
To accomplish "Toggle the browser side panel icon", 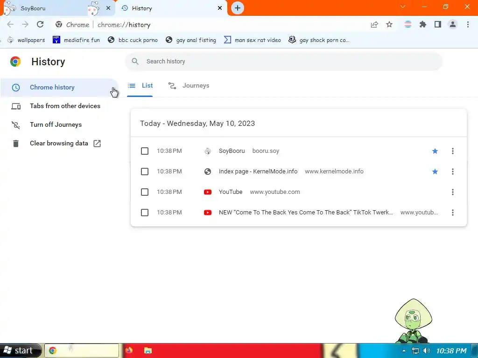I will pos(438,25).
